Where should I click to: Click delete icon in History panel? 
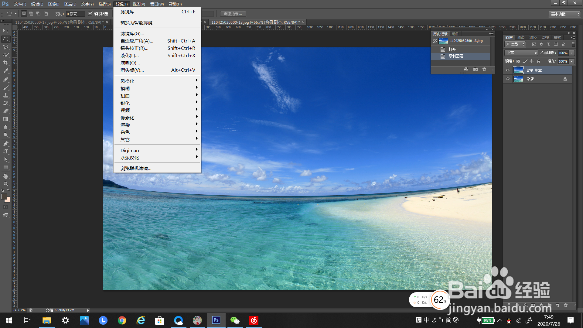484,70
